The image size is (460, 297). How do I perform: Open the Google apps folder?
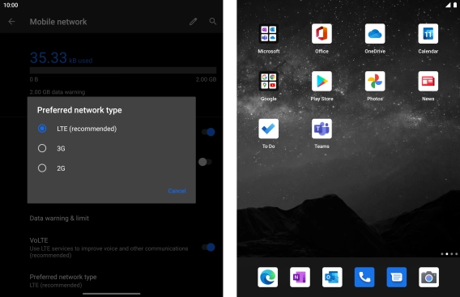(268, 81)
